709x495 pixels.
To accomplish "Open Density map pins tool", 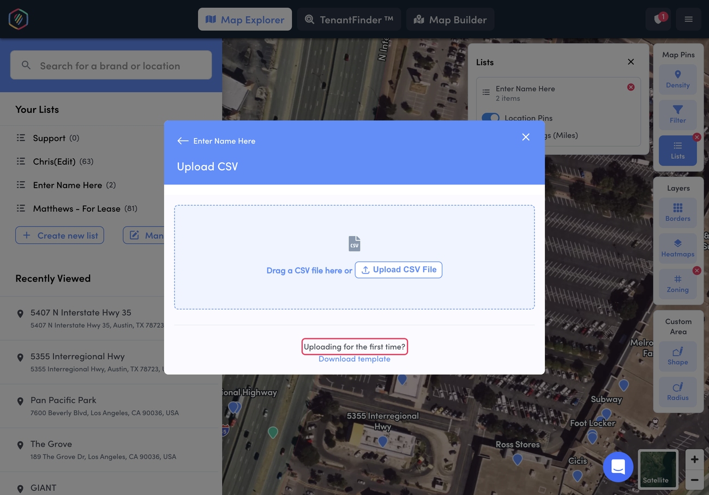I will click(678, 79).
